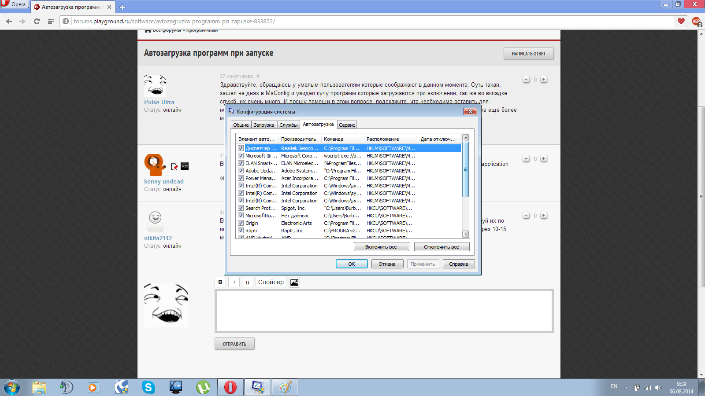Image resolution: width=705 pixels, height=396 pixels.
Task: Open nikita2112 user profile link
Action: 158,238
